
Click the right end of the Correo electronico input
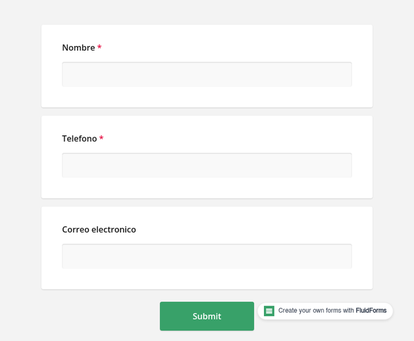[x=346, y=256]
